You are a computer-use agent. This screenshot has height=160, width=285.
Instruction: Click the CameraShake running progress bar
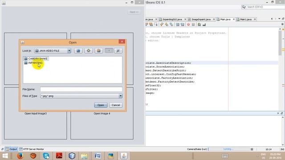pyautogui.click(x=229, y=149)
